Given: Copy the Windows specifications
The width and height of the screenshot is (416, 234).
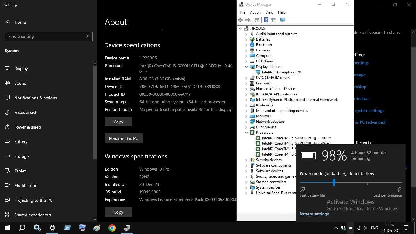Looking at the screenshot, I should (x=118, y=212).
